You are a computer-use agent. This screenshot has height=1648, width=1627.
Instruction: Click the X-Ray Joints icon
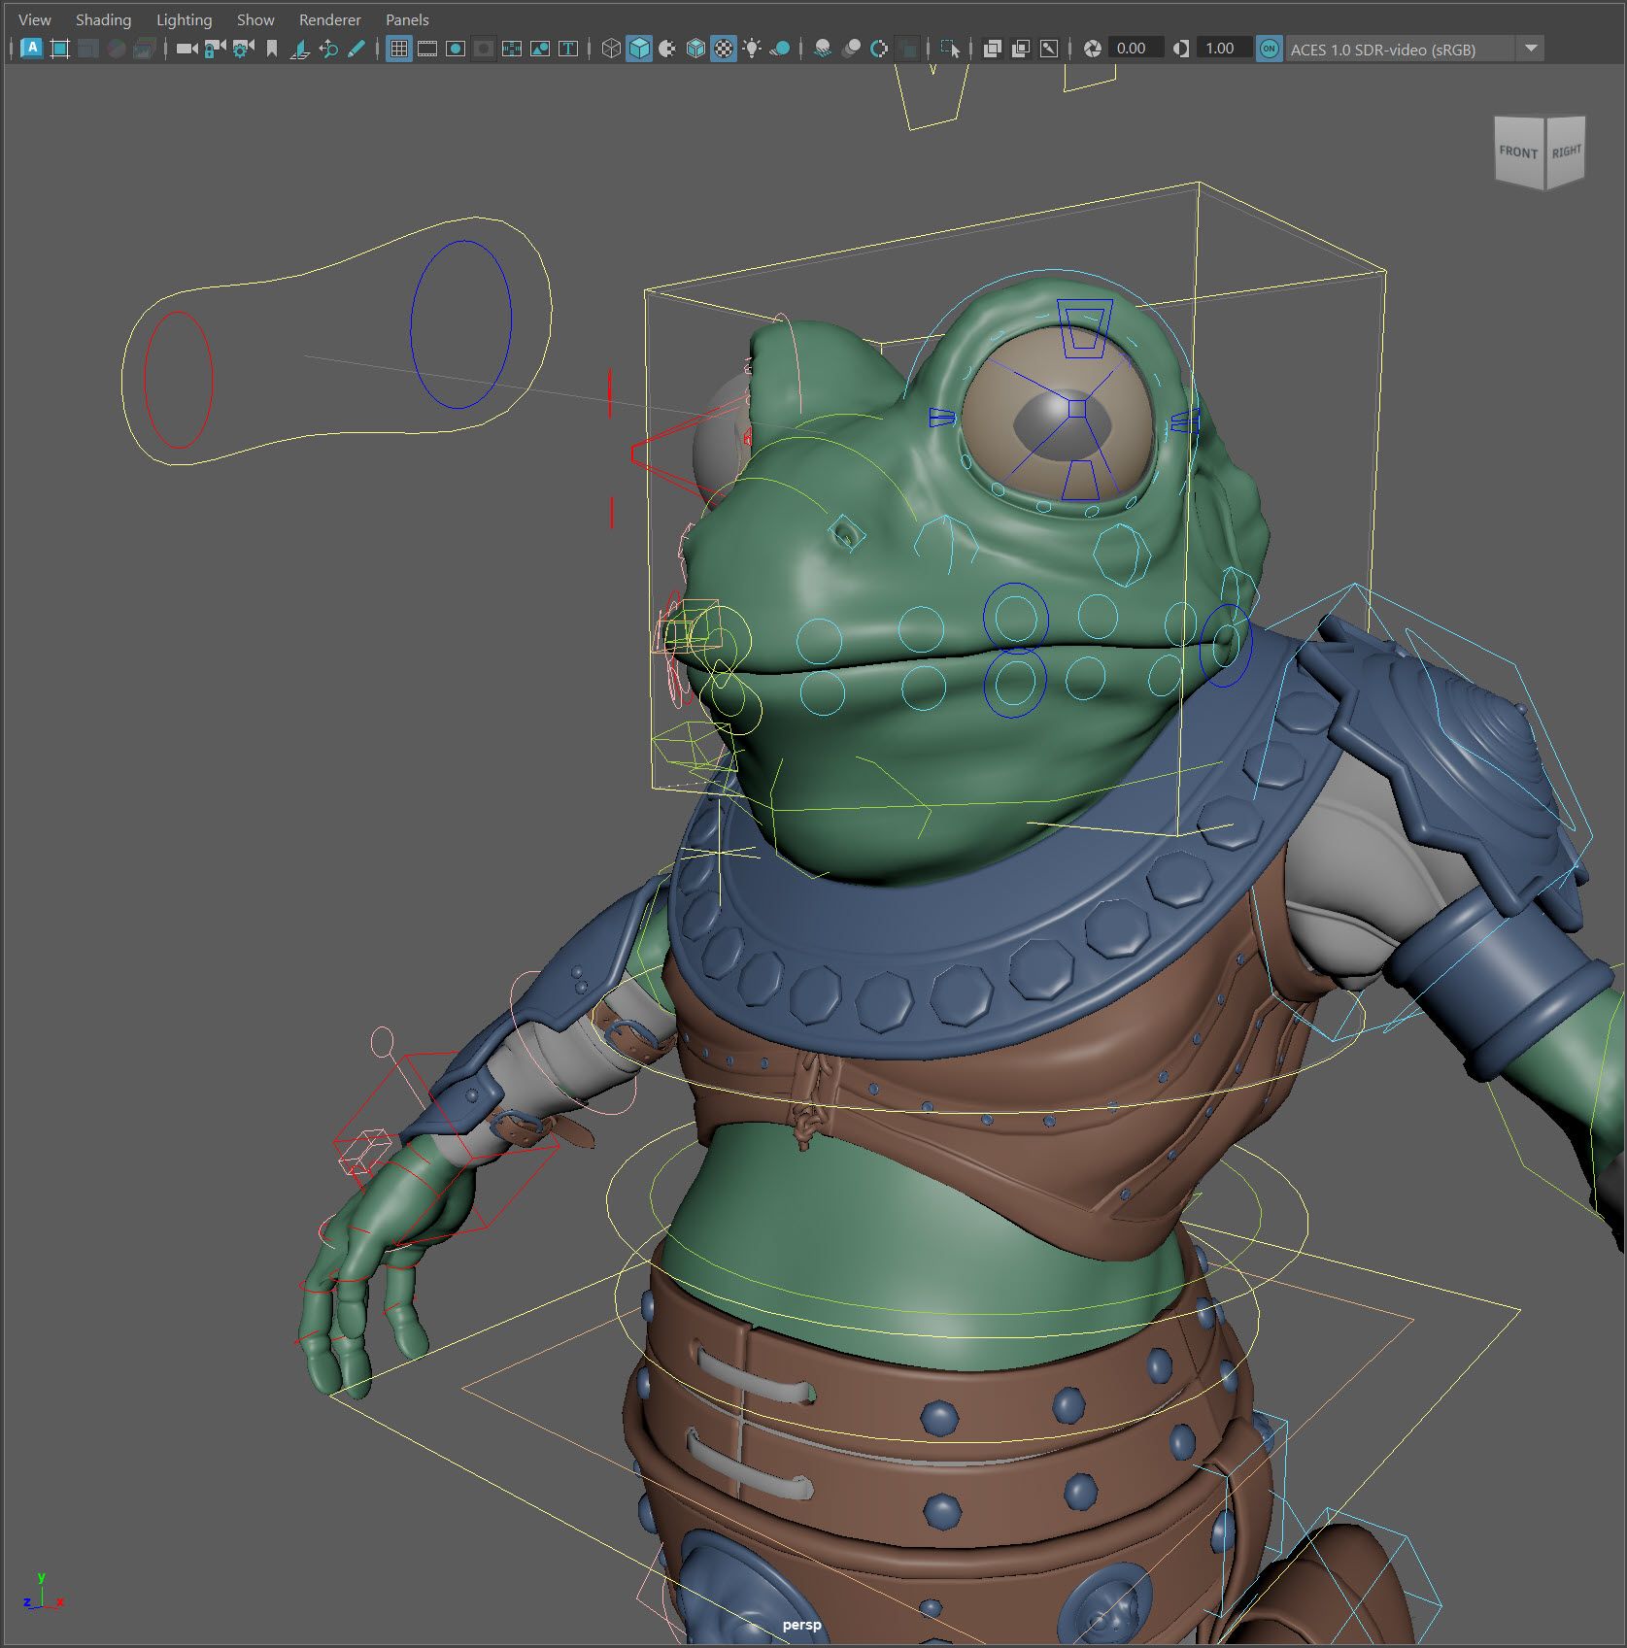1049,48
